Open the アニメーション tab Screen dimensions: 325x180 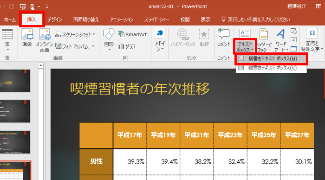(x=122, y=19)
